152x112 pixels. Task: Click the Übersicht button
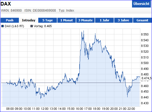[141, 4]
